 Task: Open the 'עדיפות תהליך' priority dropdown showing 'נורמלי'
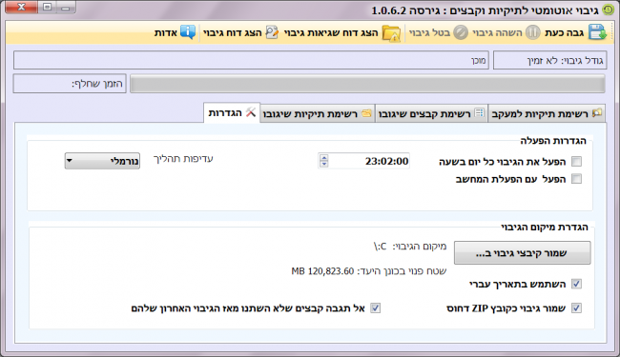pyautogui.click(x=102, y=161)
